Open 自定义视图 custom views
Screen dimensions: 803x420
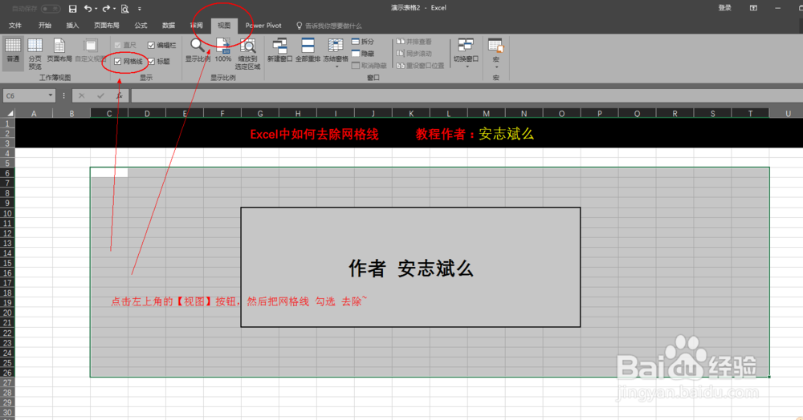click(91, 50)
